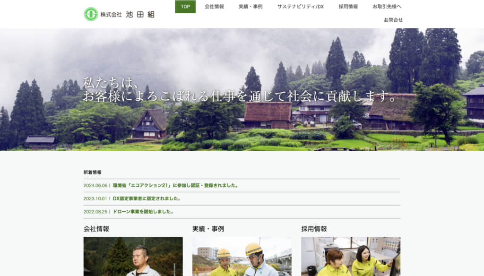This screenshot has height=276, width=484.
Task: Click the 会社情報 section heading
Action: pyautogui.click(x=96, y=229)
